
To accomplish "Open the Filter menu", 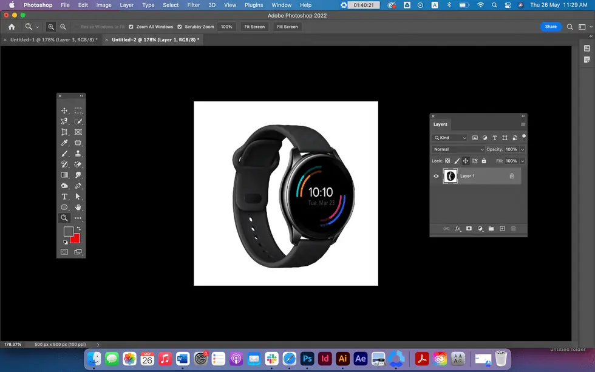I will click(193, 5).
